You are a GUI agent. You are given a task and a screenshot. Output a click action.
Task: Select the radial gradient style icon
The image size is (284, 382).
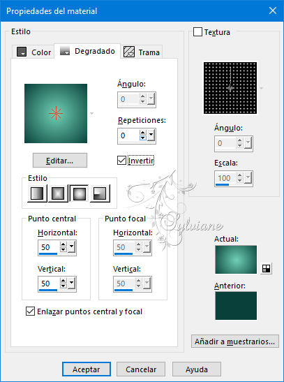coord(100,193)
